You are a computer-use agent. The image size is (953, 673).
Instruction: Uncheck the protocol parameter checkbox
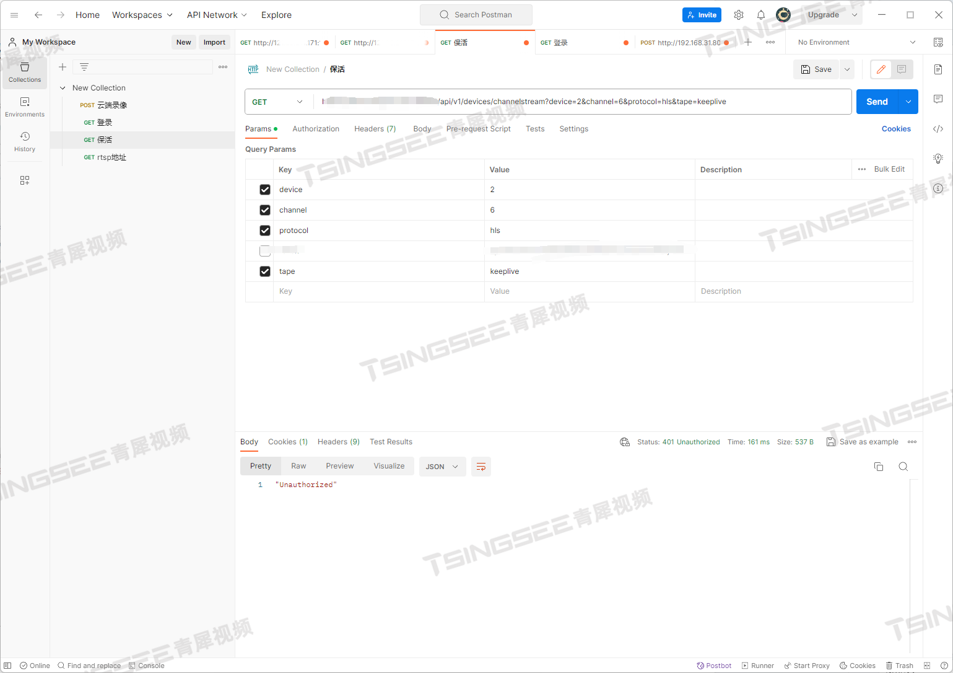265,231
